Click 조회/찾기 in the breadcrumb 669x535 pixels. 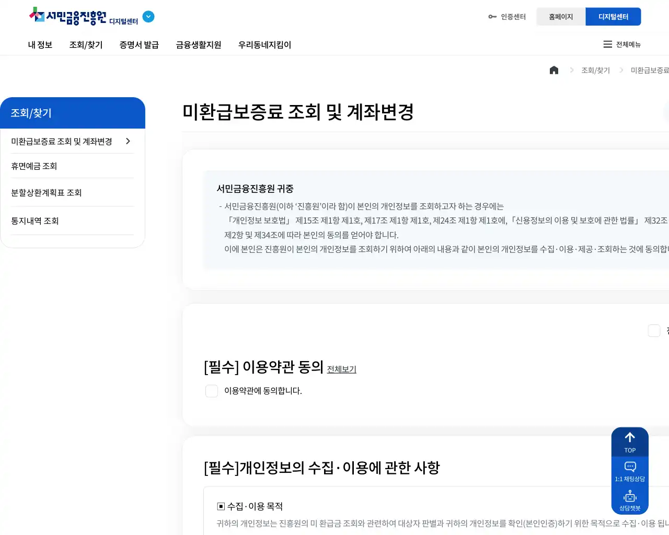595,70
